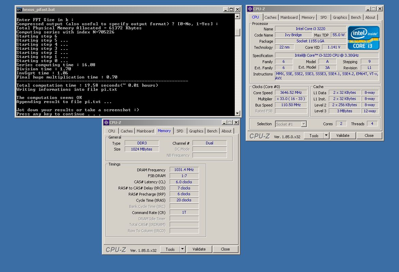The image size is (399, 272).
Task: Open Graphics tab in Memory window
Action: click(196, 131)
